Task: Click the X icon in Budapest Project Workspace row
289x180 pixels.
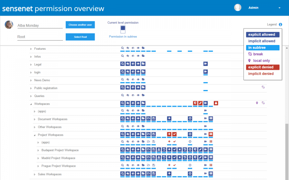Action: pyautogui.click(x=180, y=149)
